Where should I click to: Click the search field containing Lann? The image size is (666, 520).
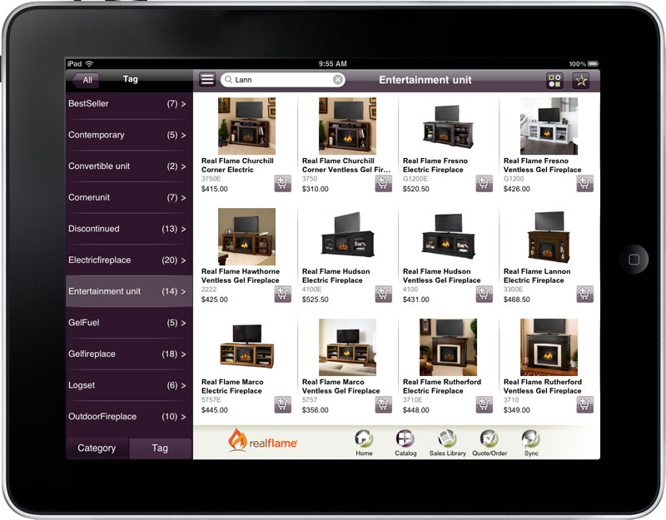[282, 80]
